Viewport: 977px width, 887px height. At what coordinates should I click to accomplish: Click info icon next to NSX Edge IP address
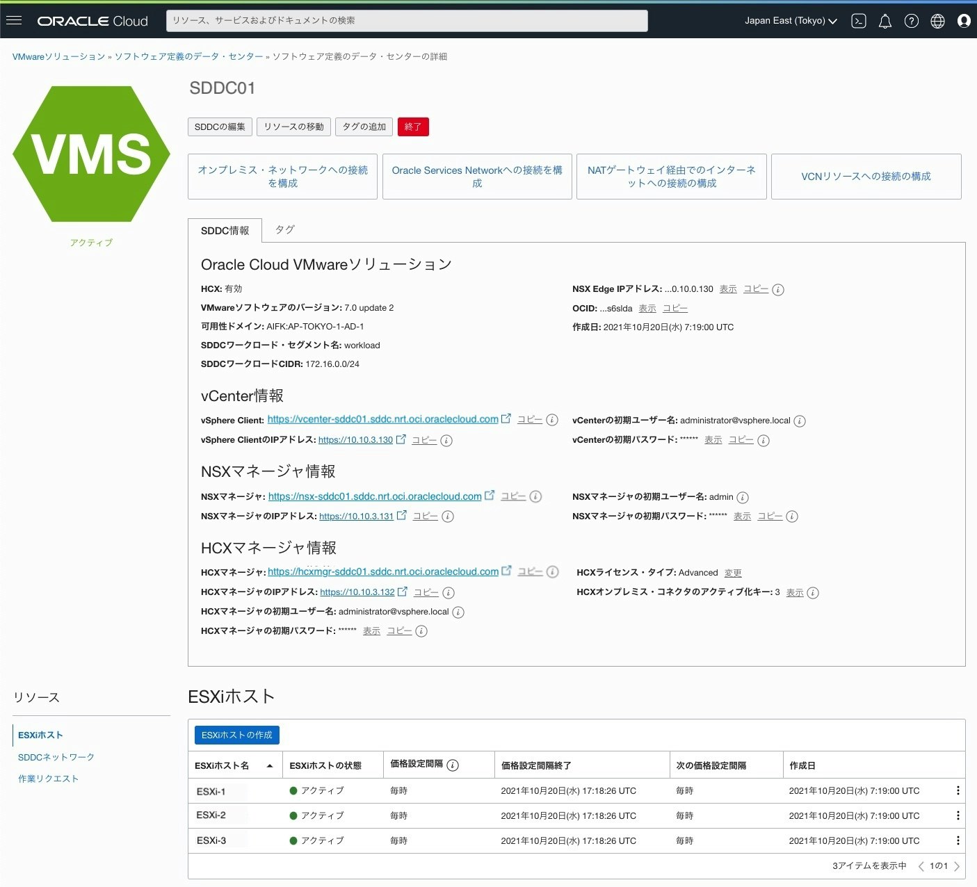[778, 290]
